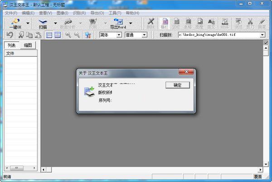Toggle the checkmark box above vertical scrollbar

(x=266, y=43)
